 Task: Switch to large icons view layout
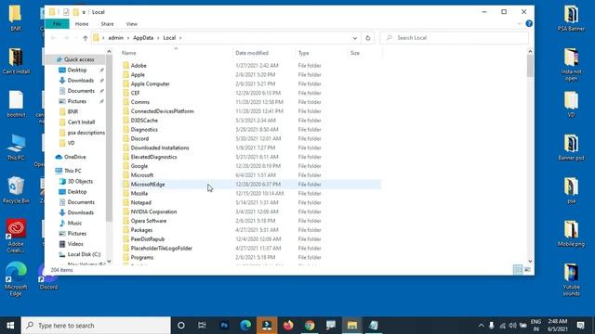[x=527, y=270]
